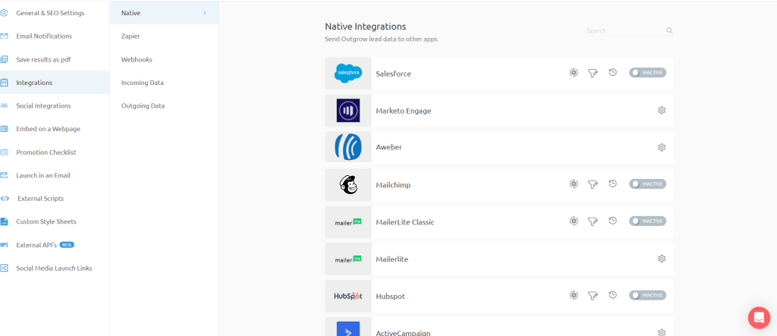The width and height of the screenshot is (777, 336).
Task: Open Hubspot filter icon
Action: point(593,295)
